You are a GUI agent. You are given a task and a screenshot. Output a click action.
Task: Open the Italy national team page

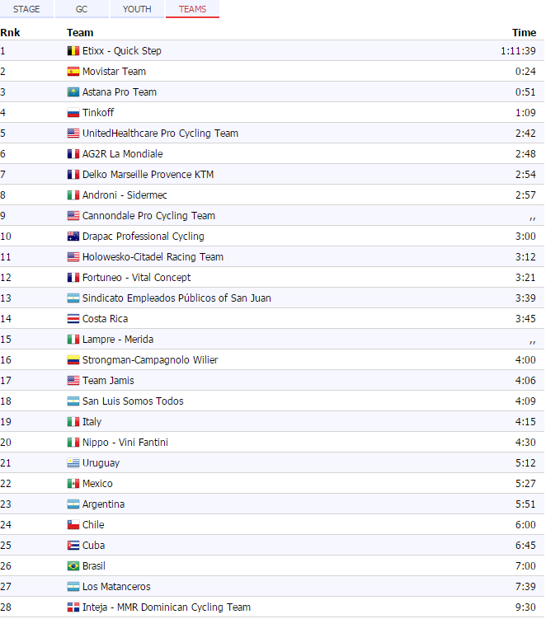click(92, 422)
